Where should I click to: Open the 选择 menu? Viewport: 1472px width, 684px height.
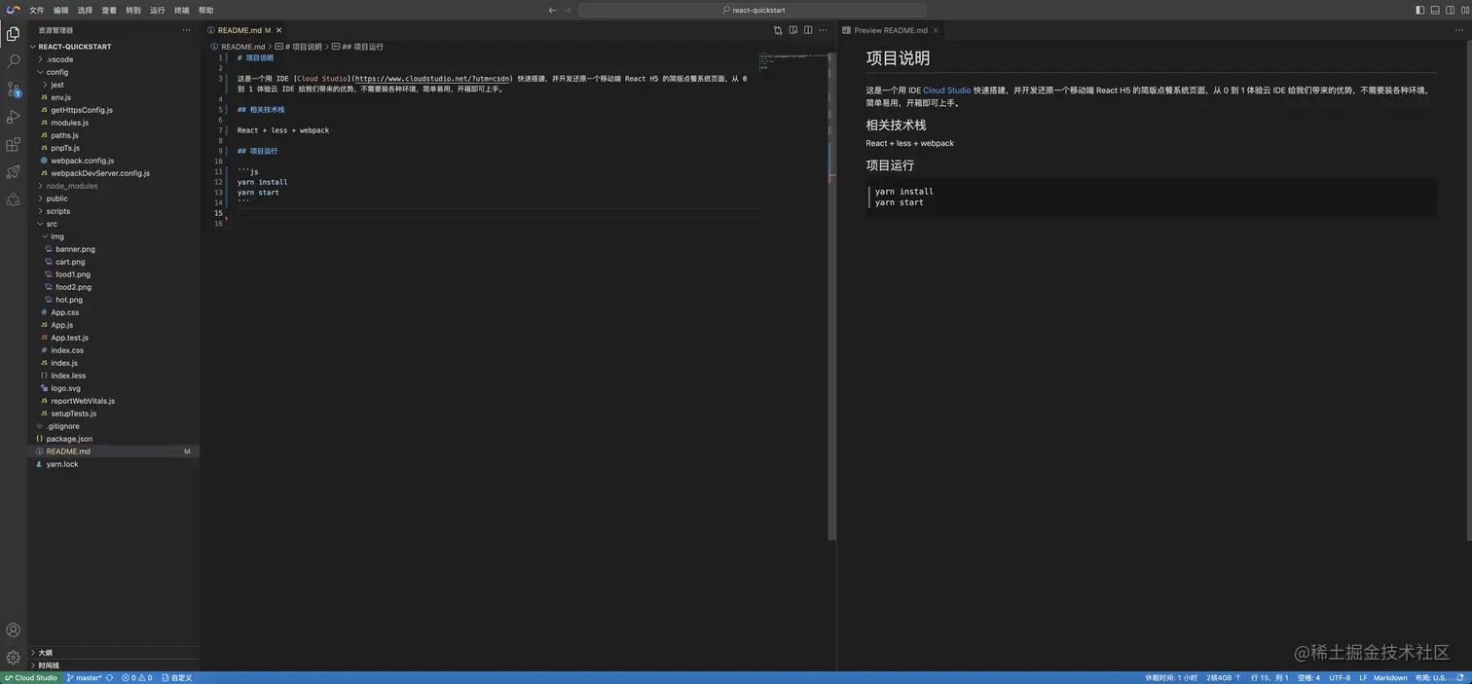point(86,10)
